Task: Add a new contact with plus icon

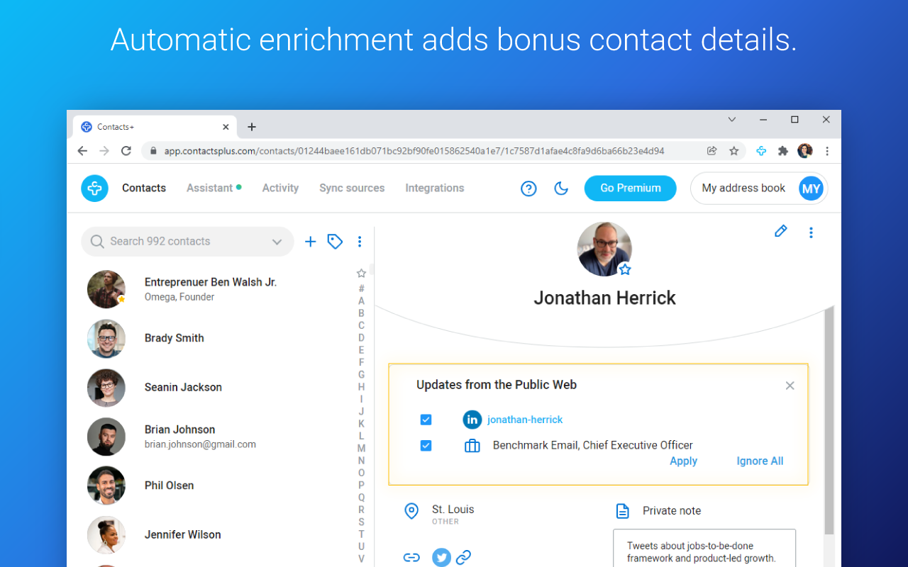Action: [x=310, y=242]
